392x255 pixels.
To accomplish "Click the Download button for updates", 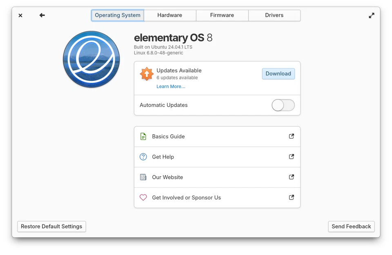I will (x=278, y=74).
